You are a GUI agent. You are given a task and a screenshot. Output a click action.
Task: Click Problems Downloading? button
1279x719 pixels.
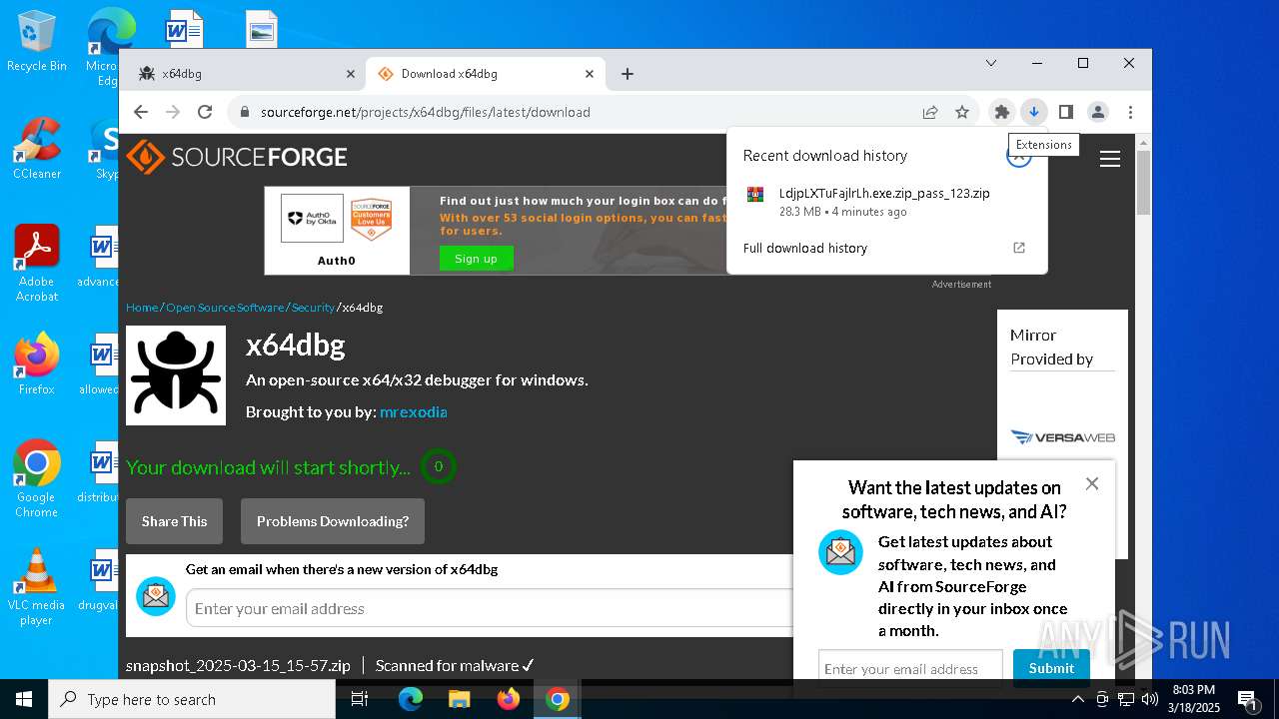(x=333, y=521)
